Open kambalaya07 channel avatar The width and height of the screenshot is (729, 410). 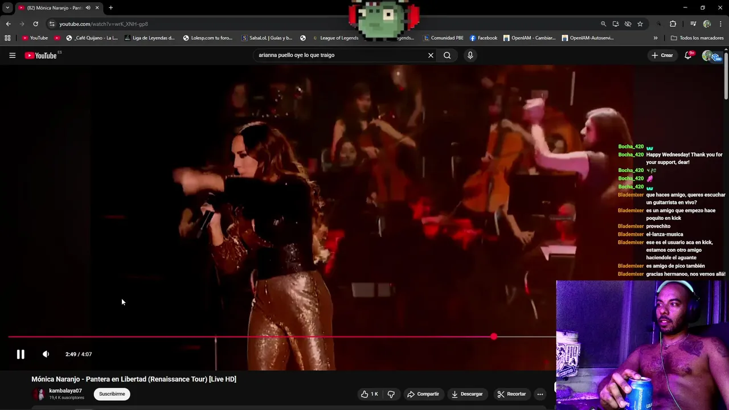pos(39,394)
